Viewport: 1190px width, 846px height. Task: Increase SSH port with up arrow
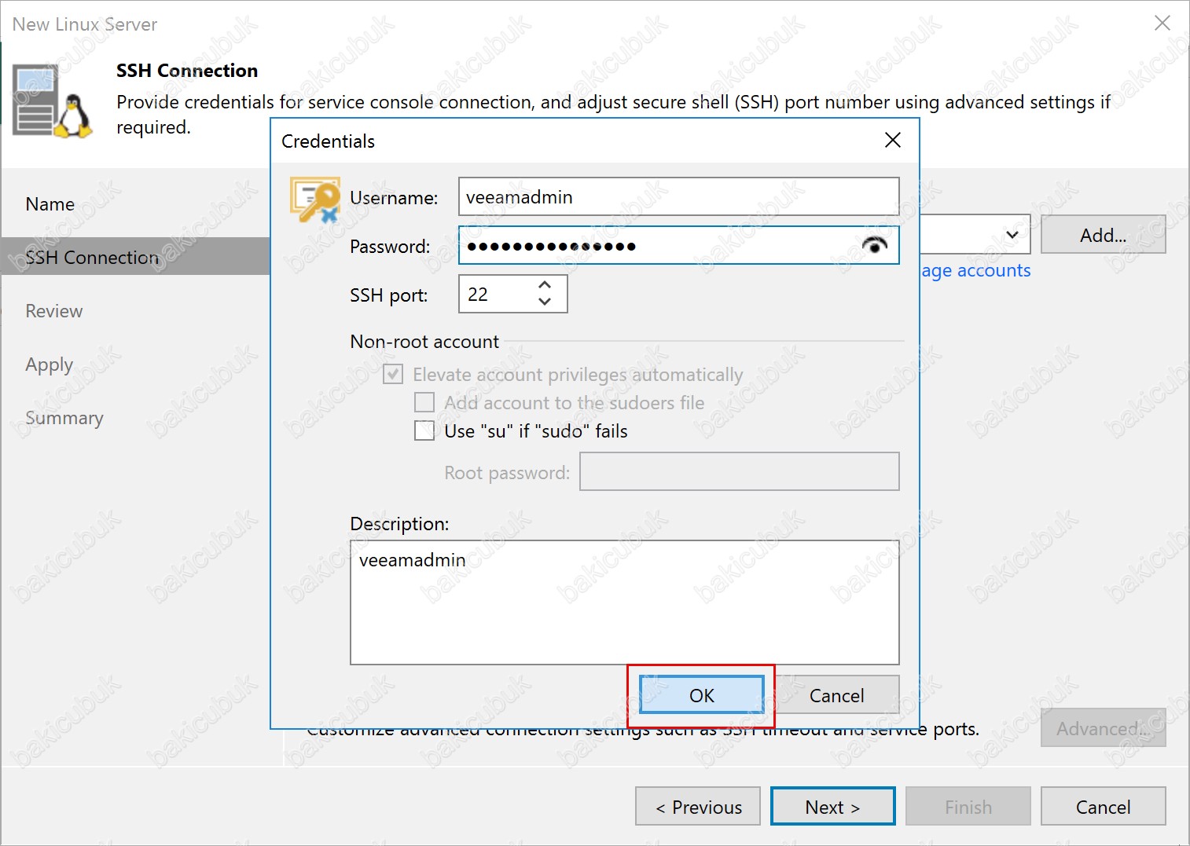point(545,285)
